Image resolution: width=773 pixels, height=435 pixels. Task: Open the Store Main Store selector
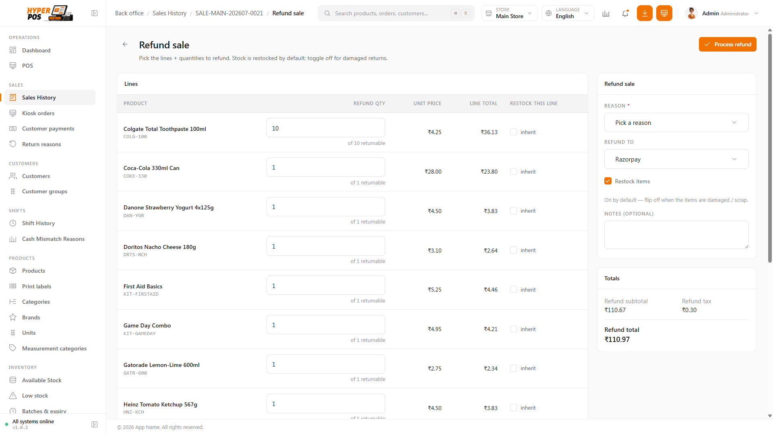pyautogui.click(x=509, y=13)
